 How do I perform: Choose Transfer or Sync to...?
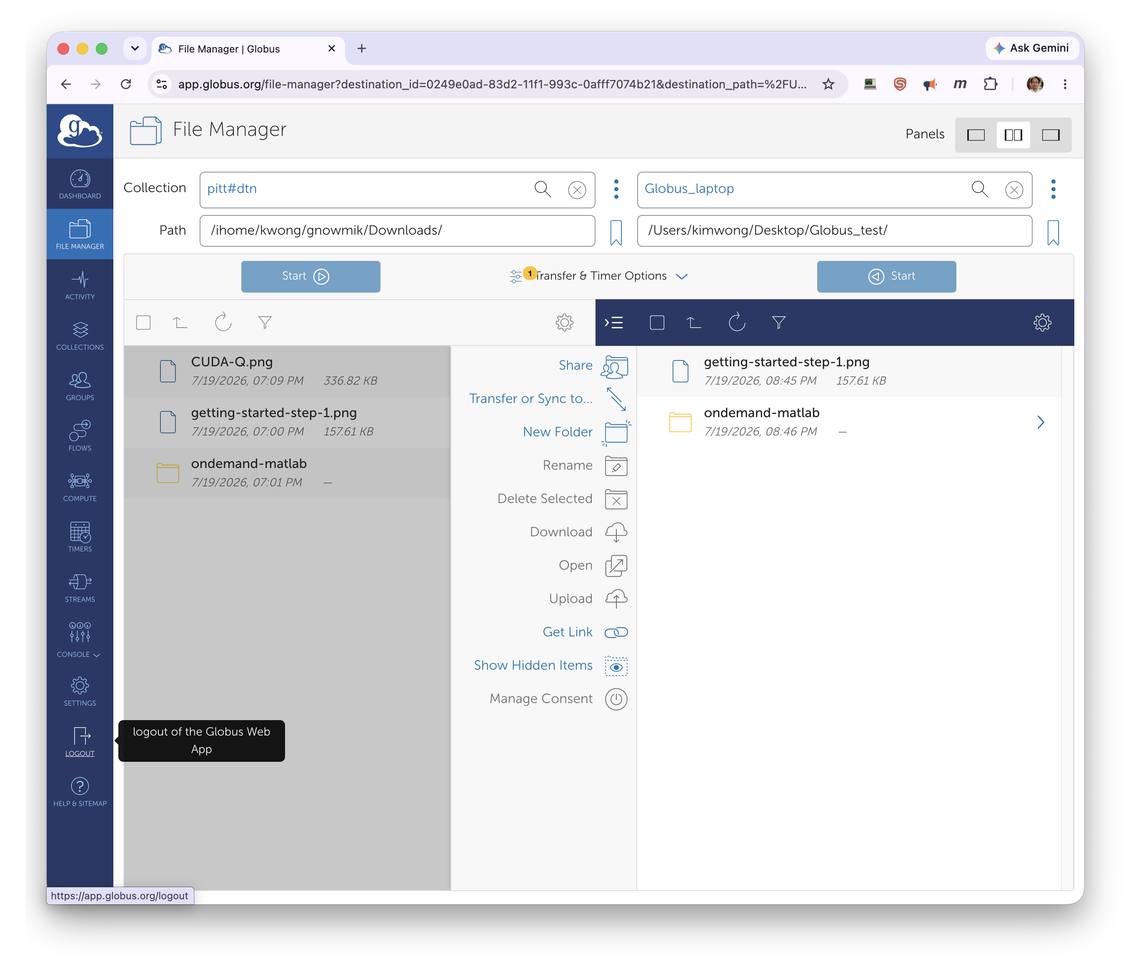[548, 399]
